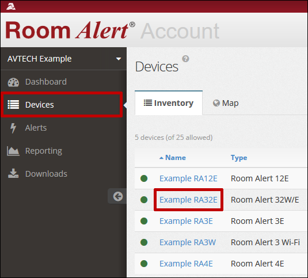
Task: Click the Reporting chart icon
Action: pyautogui.click(x=13, y=151)
